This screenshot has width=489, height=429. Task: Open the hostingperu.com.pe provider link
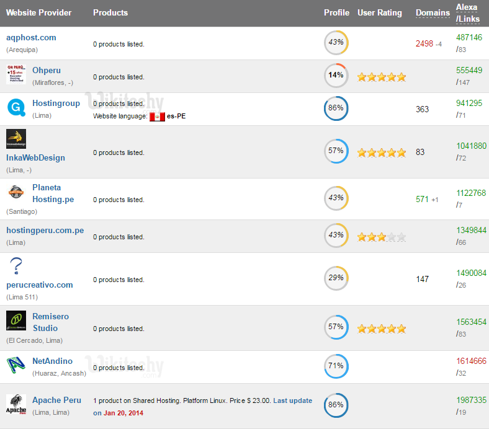point(45,230)
